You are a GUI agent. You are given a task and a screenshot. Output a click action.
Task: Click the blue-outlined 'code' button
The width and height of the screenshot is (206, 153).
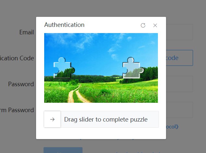click(x=179, y=58)
